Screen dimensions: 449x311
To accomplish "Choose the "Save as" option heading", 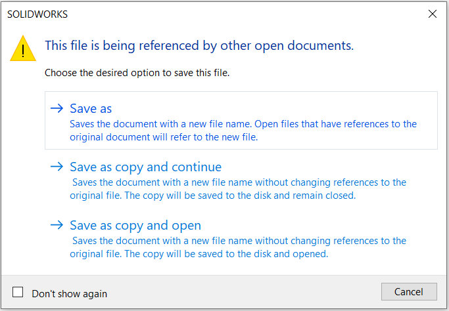I will tap(91, 109).
